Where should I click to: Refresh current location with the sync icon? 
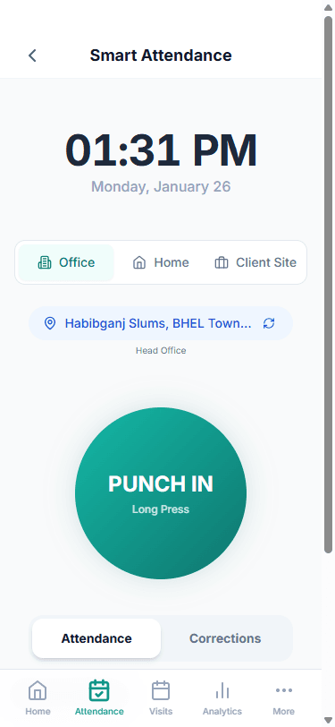(x=269, y=323)
